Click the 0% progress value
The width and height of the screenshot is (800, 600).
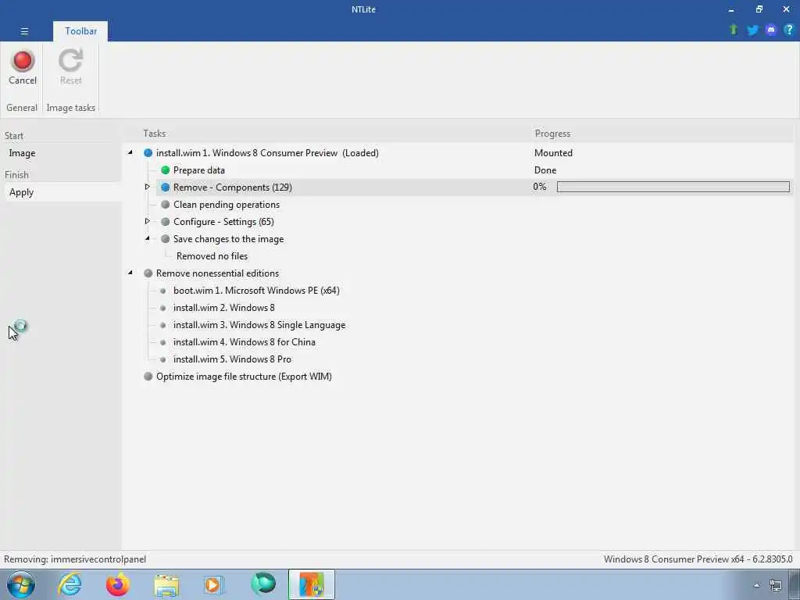pos(539,187)
